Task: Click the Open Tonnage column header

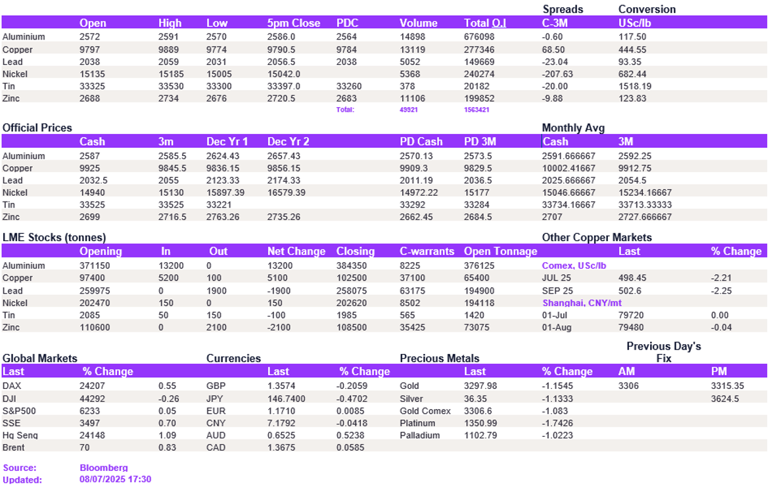Action: point(500,252)
